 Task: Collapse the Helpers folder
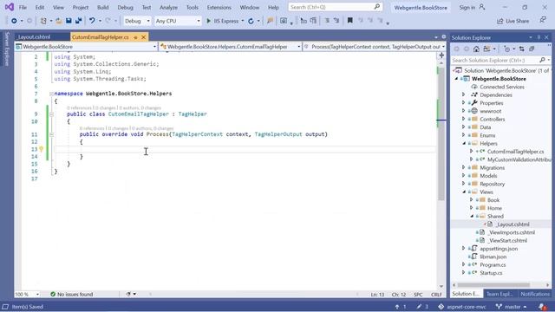click(464, 143)
